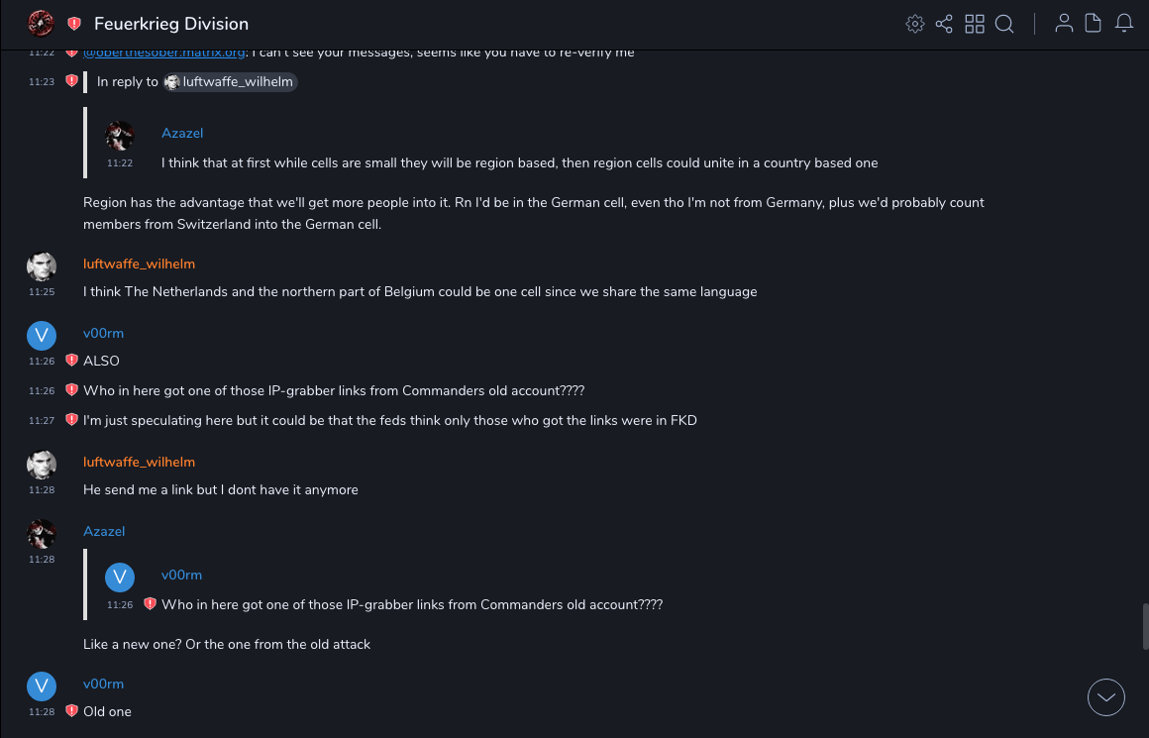
Task: Click the share room icon
Action: click(x=944, y=24)
